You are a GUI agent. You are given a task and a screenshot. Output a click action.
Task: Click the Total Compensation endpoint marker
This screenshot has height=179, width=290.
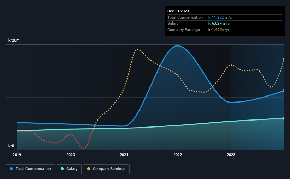pos(284,91)
